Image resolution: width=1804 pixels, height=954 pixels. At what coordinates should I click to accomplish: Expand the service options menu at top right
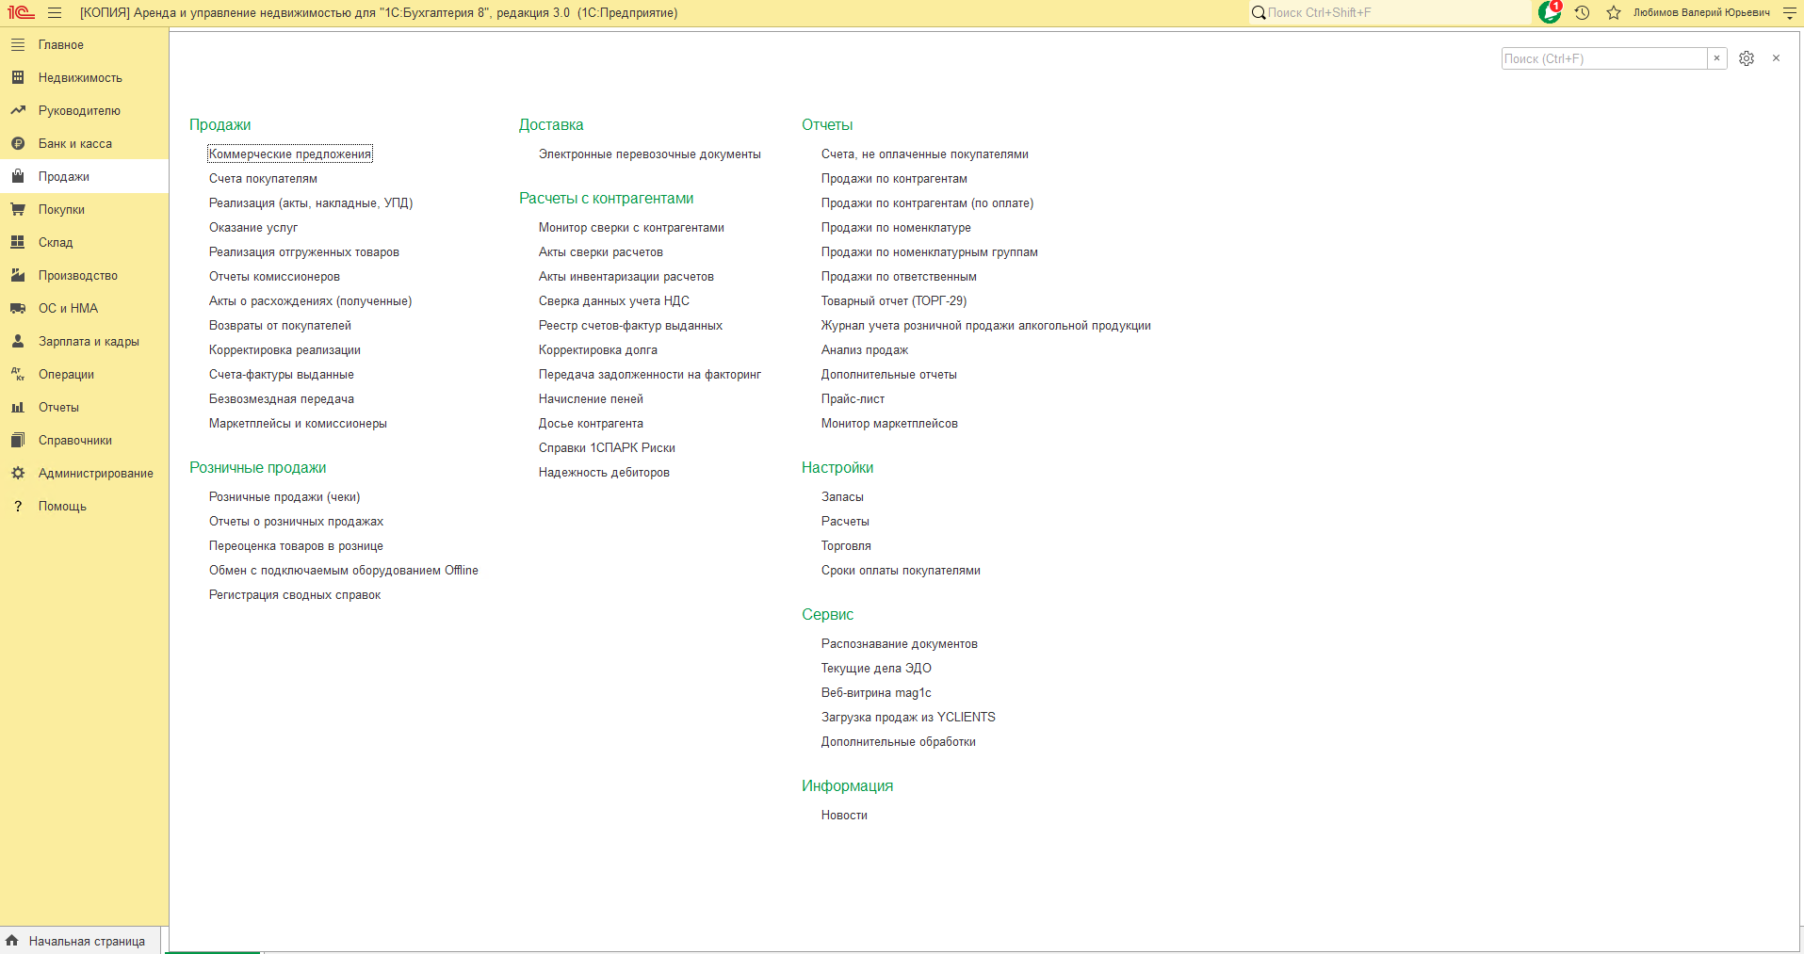coord(1790,12)
